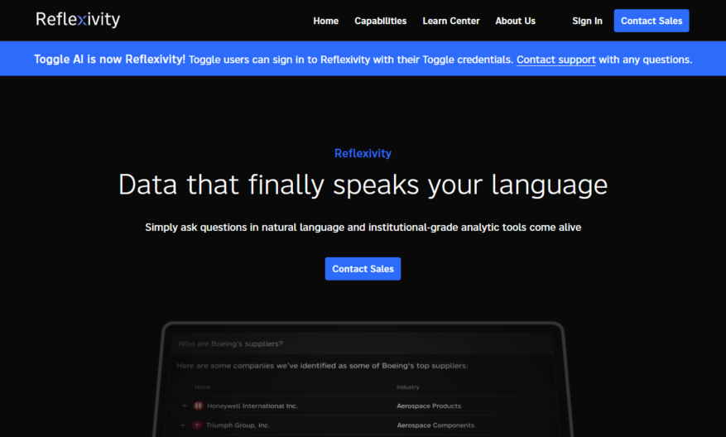Viewport: 726px width, 437px height.
Task: Click 'Who are Boeing's suppliers?' query field
Action: point(363,343)
